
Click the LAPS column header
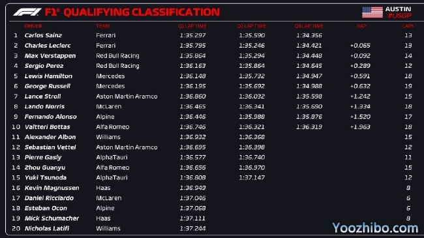click(x=408, y=26)
